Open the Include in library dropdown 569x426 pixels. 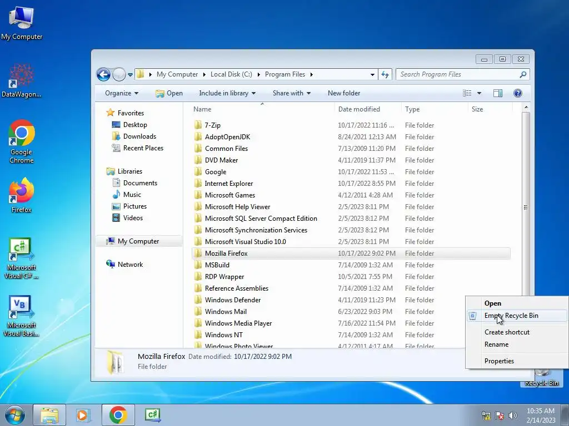pos(227,93)
